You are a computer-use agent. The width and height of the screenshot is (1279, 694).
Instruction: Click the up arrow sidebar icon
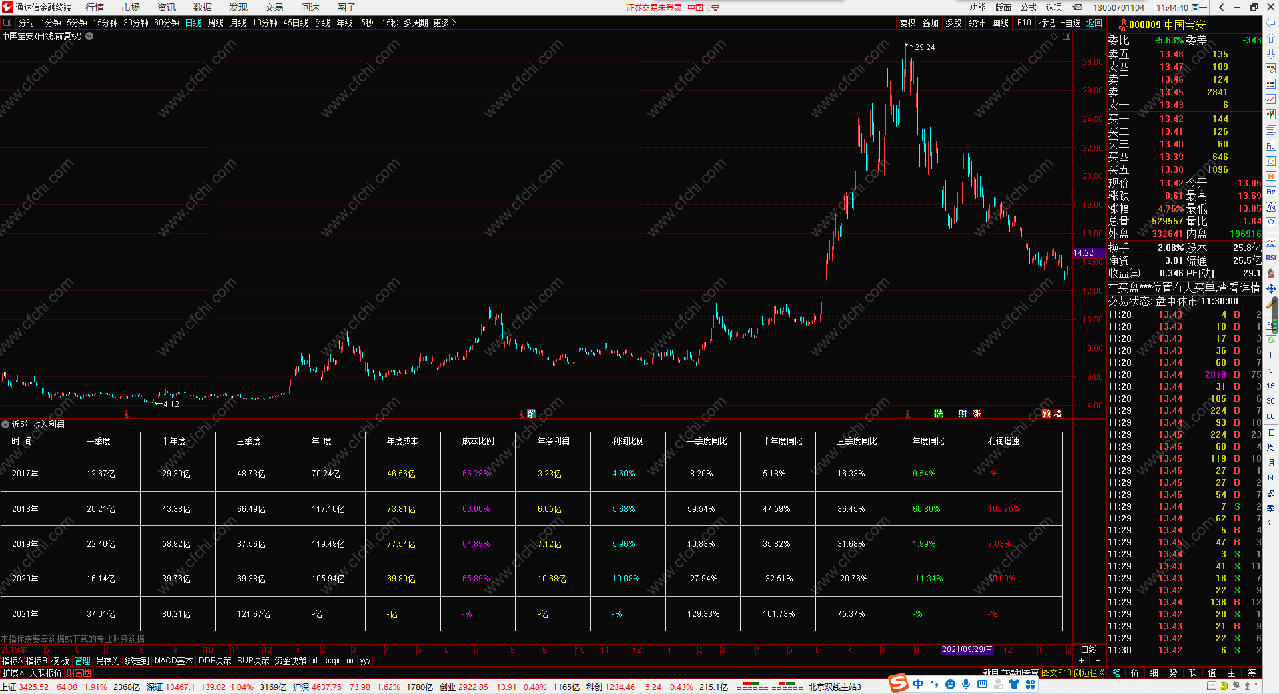pos(1271,38)
